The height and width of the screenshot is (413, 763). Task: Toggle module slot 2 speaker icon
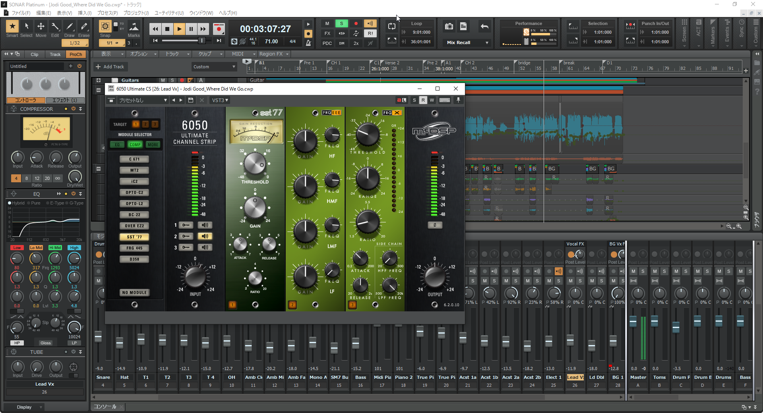point(205,236)
